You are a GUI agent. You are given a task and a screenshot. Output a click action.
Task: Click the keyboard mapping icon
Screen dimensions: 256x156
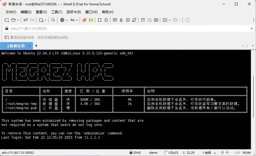pos(115,20)
